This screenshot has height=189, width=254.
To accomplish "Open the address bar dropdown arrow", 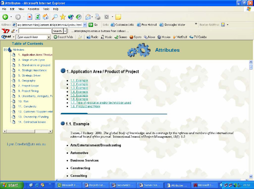I will coord(85,25).
